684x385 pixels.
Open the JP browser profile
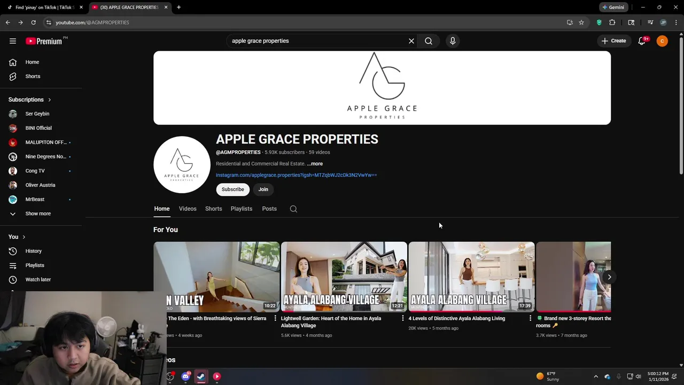point(663,22)
